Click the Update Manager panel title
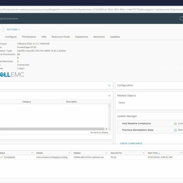 pos(127,116)
